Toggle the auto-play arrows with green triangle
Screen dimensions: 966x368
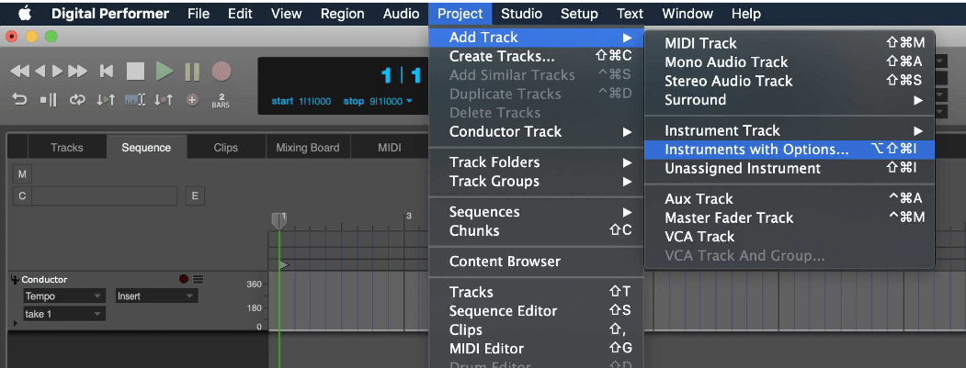(106, 99)
